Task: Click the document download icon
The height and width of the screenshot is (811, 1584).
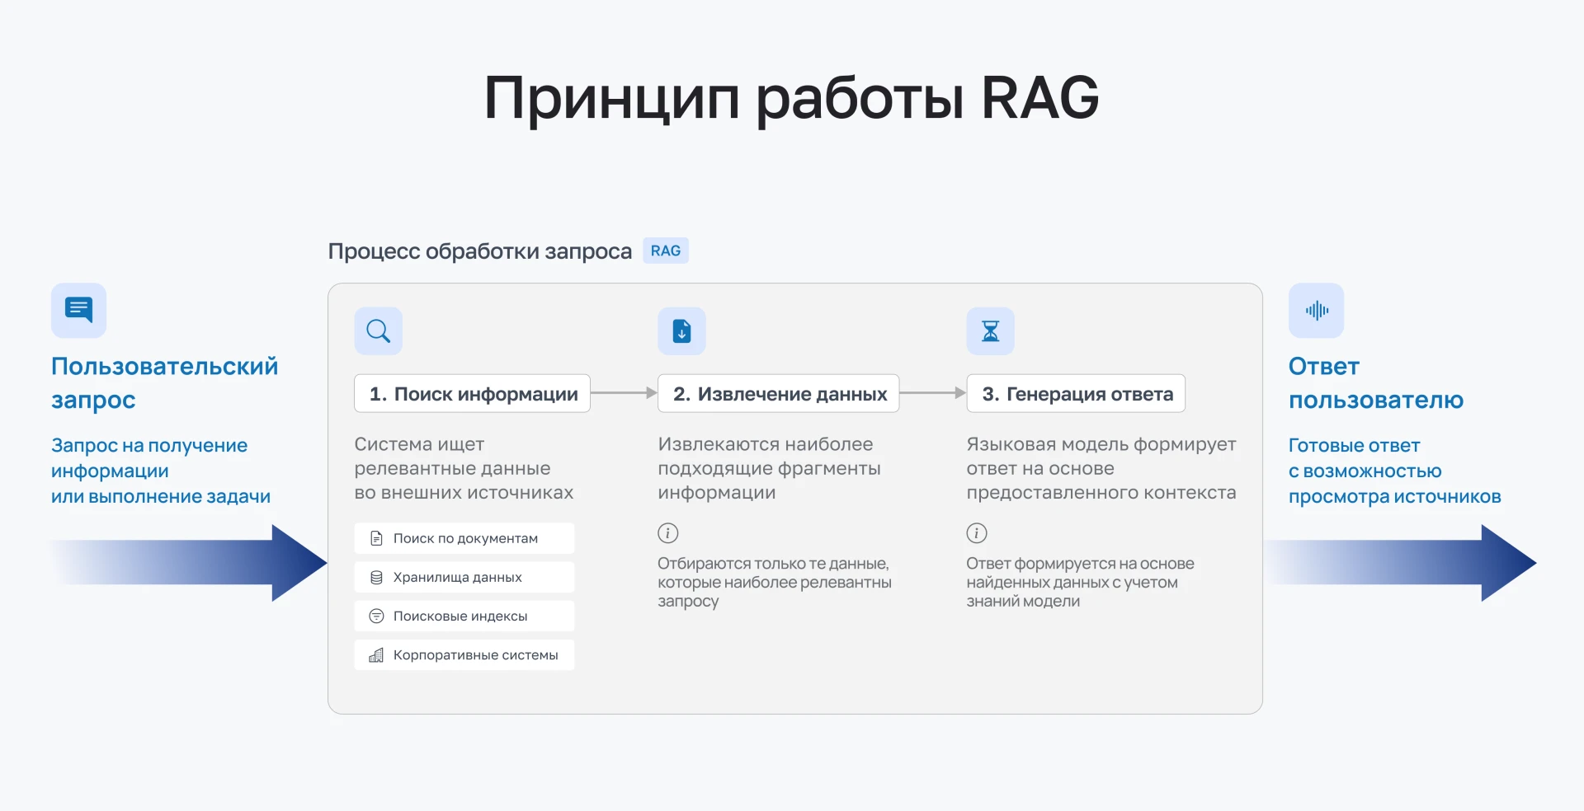Action: [681, 331]
